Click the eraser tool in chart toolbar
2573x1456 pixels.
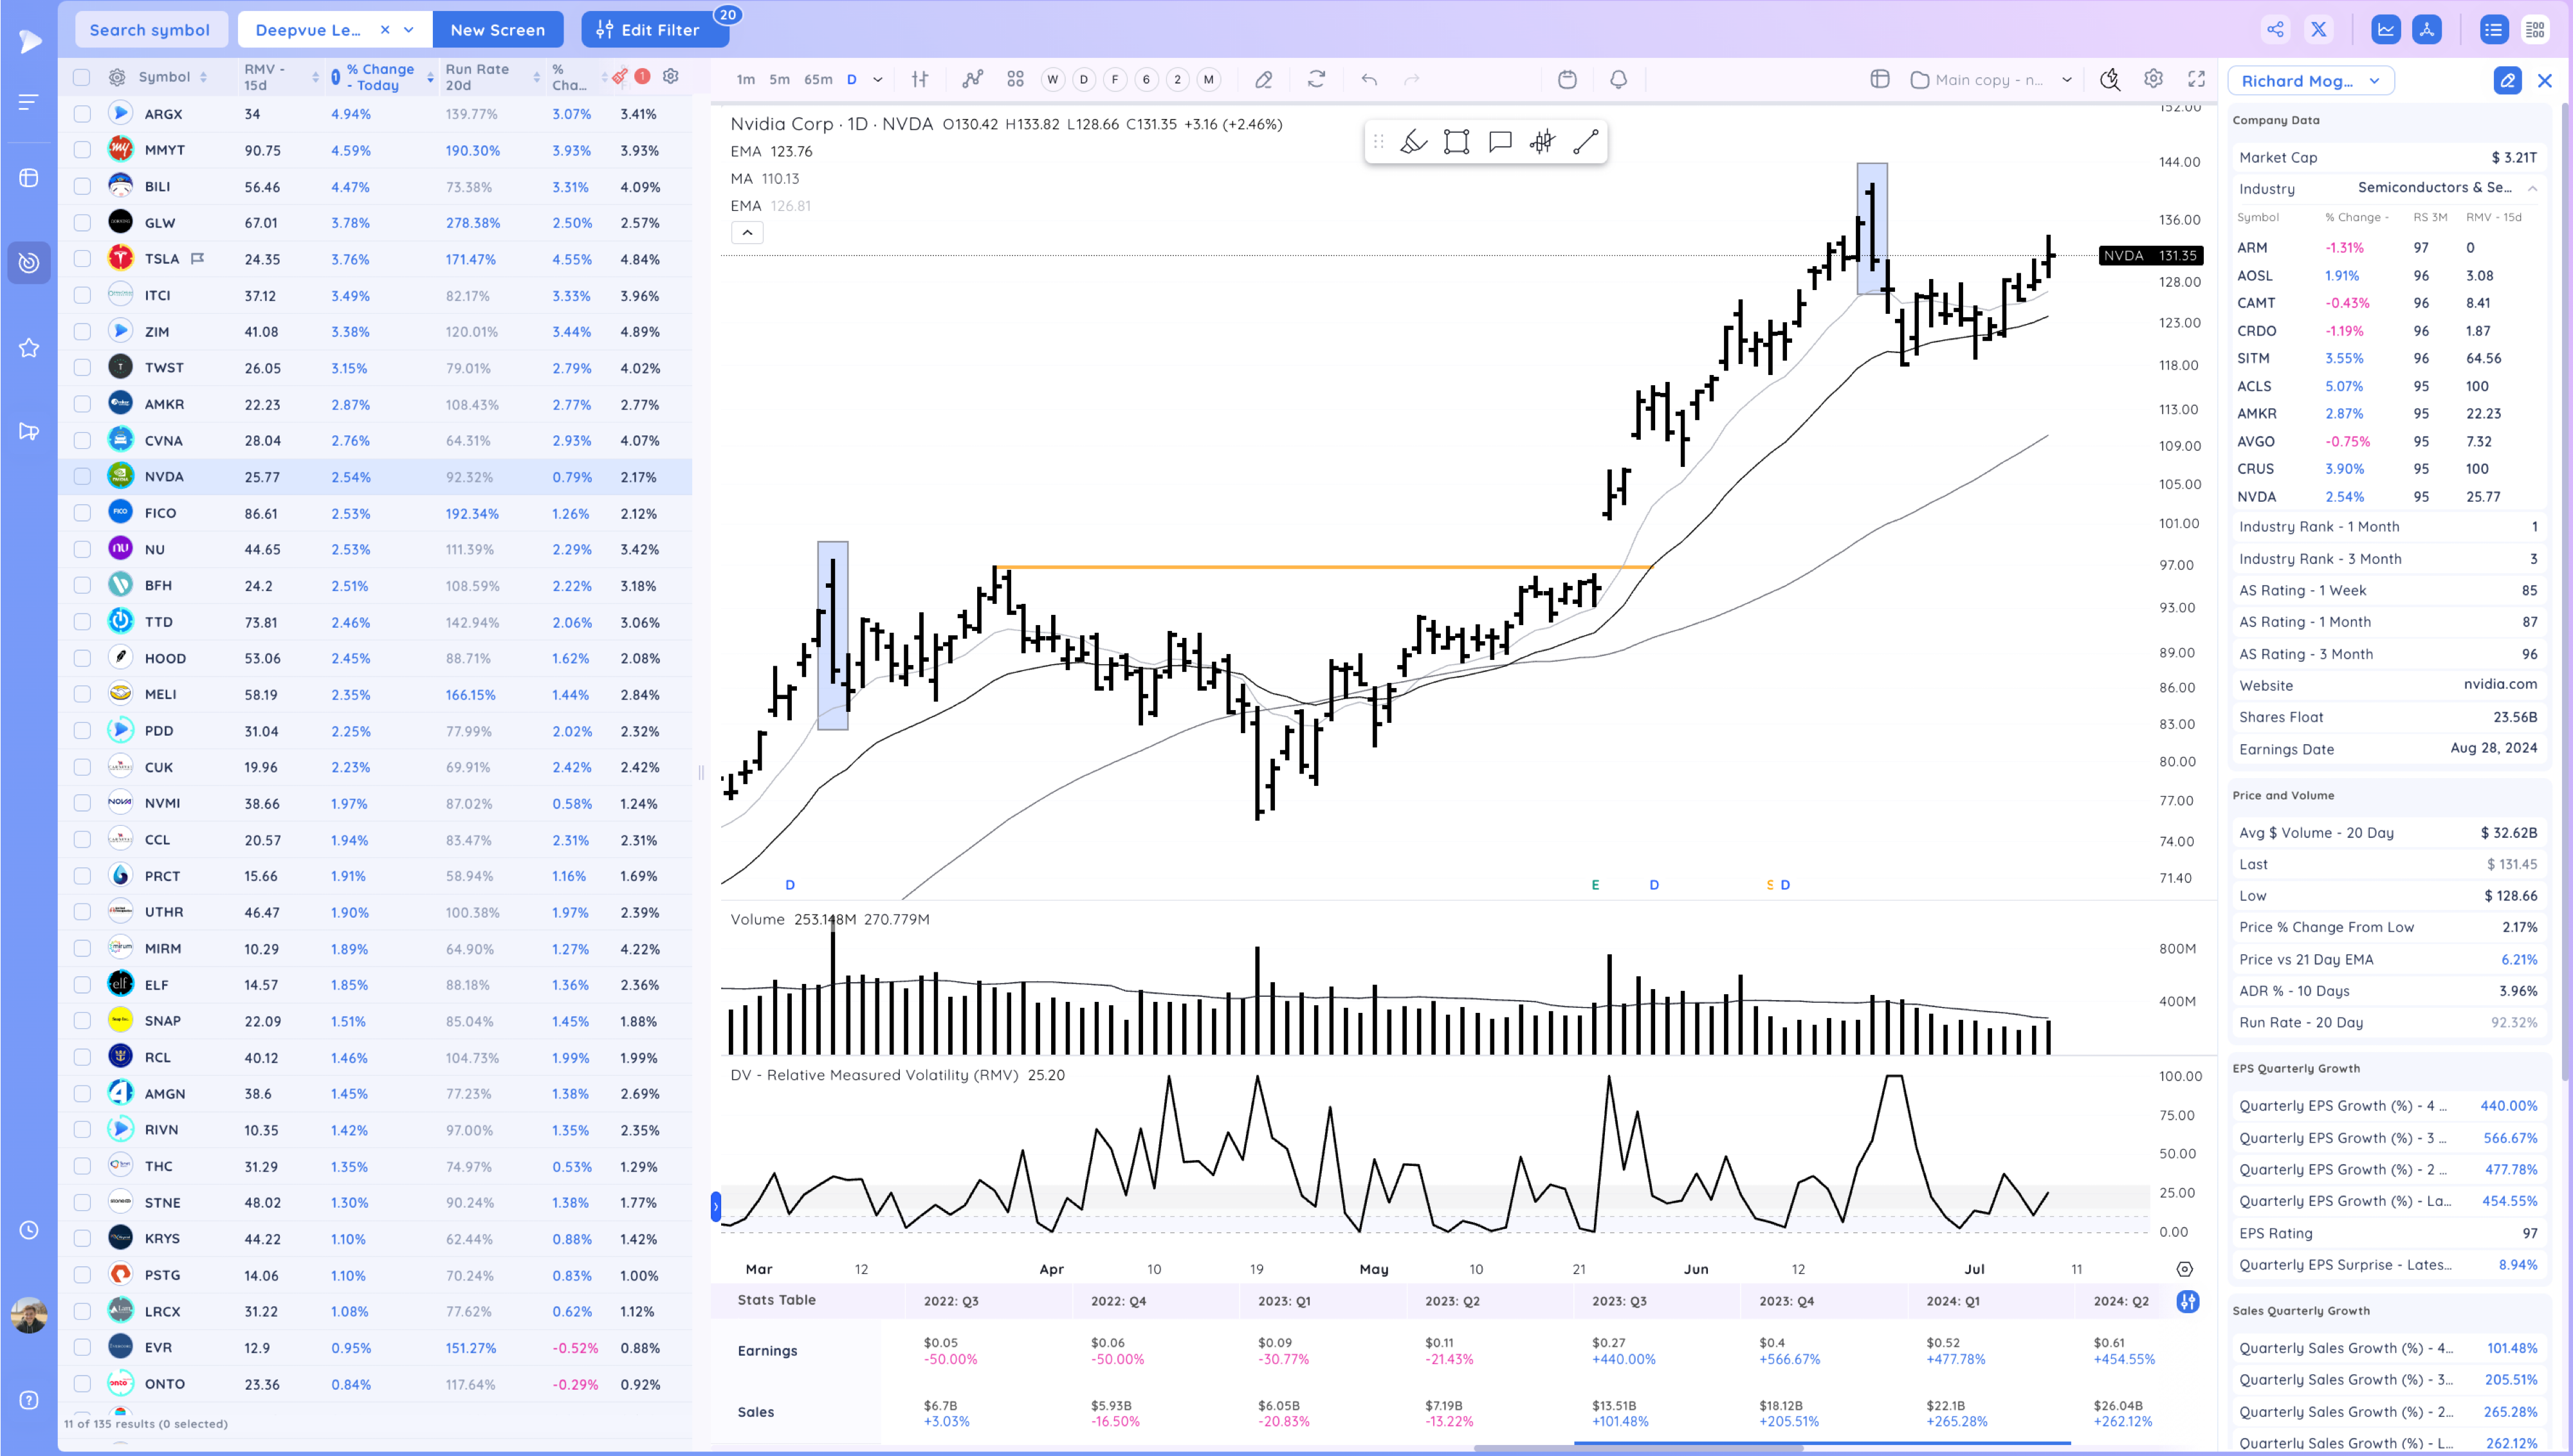(x=1263, y=79)
